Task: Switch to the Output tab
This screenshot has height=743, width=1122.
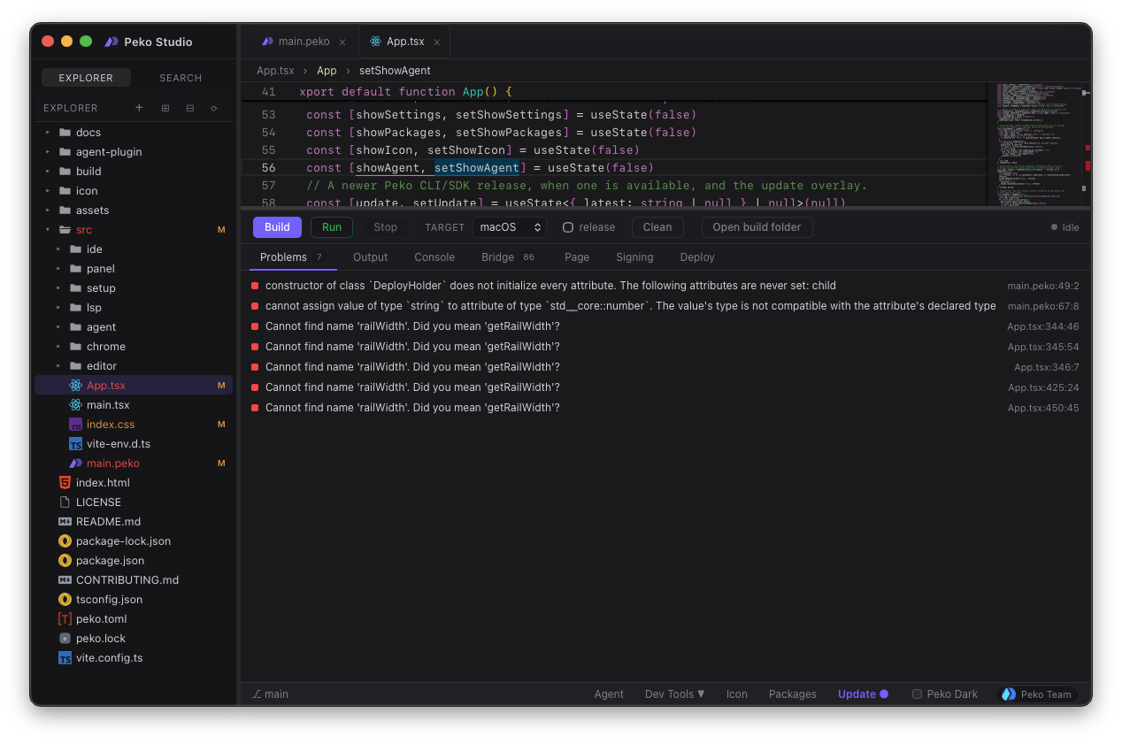Action: pyautogui.click(x=371, y=257)
